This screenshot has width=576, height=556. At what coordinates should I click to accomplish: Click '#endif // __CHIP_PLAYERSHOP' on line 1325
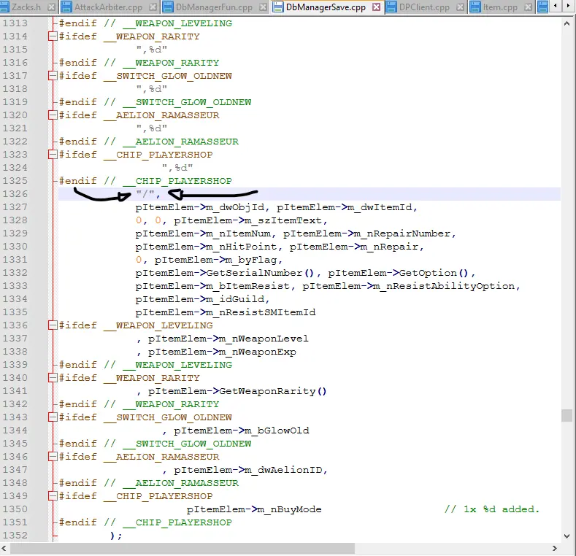(145, 181)
